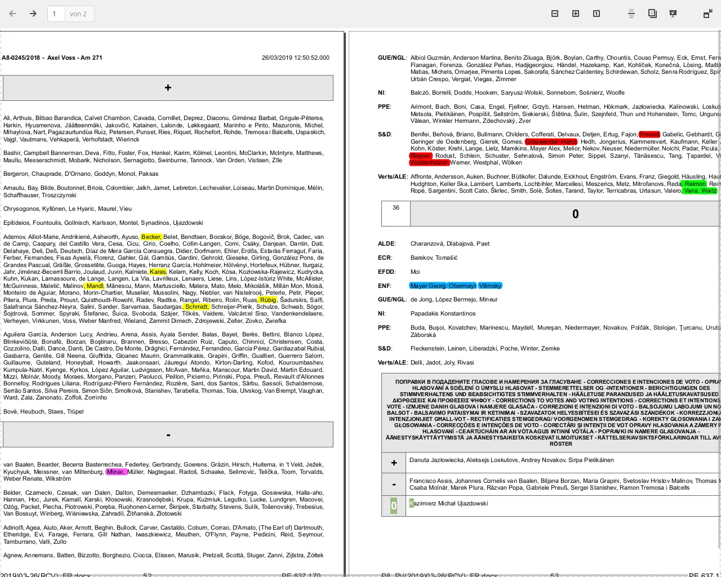721x577 pixels.
Task: Click red-highlighted name 'Weidenholzer'
Action: (429, 163)
